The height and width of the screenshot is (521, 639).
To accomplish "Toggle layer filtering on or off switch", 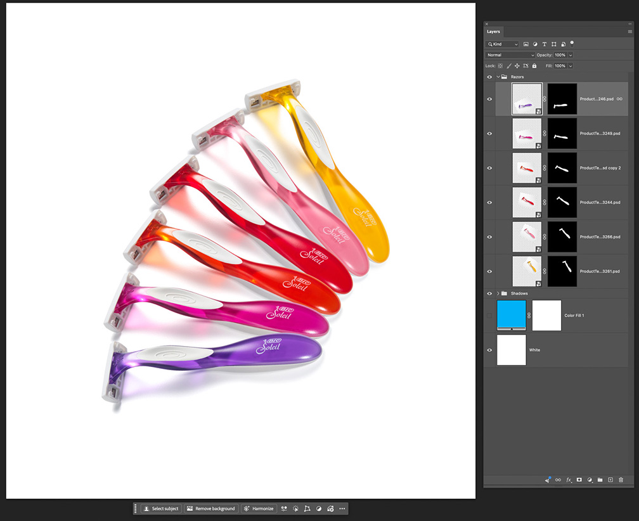I will point(572,43).
